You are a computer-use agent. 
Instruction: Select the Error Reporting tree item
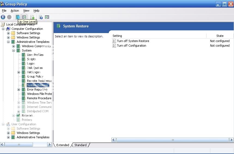(x=37, y=89)
